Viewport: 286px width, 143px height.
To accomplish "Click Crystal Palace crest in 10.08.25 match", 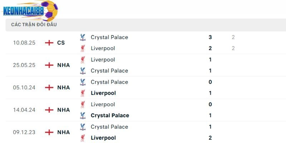I will 83,37.
